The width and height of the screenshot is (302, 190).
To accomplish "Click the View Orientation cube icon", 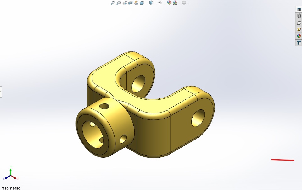I will click(x=142, y=3).
